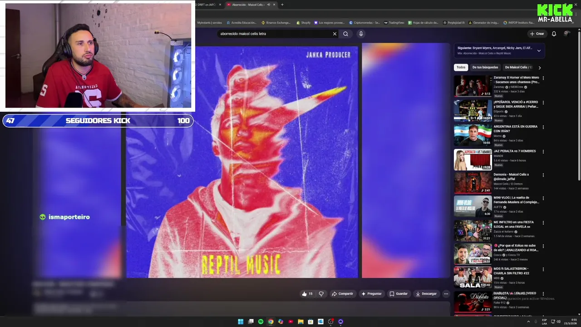Open the 'Hojas de cálculo de...' bookmark
The width and height of the screenshot is (581, 327).
[x=423, y=23]
